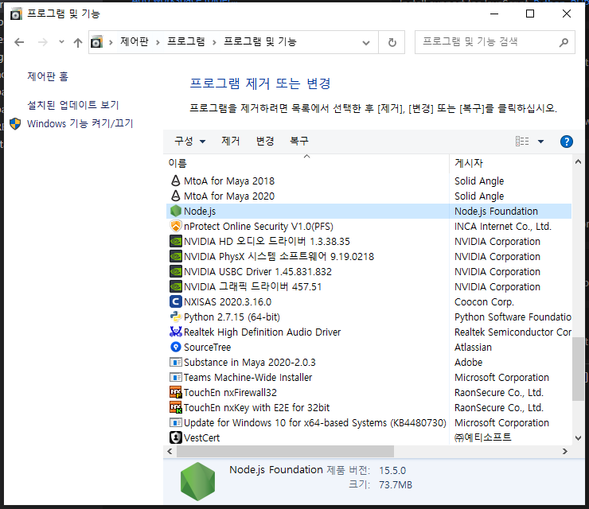589x509 pixels.
Task: Expand the view options dropdown arrow
Action: (x=540, y=142)
